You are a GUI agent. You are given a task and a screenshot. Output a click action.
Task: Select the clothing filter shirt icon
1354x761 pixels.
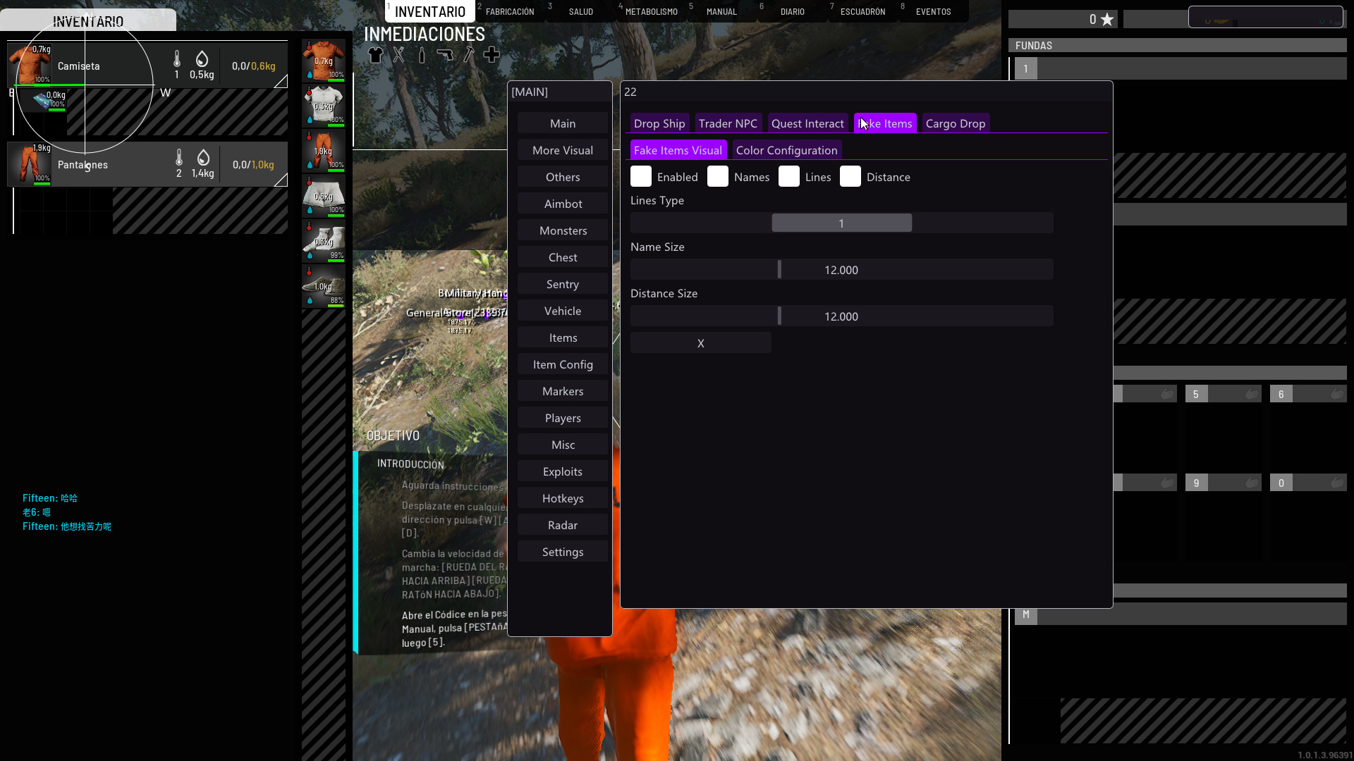pos(375,55)
